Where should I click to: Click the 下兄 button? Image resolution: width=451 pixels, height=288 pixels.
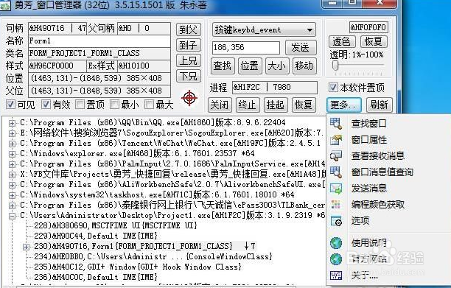pos(189,76)
